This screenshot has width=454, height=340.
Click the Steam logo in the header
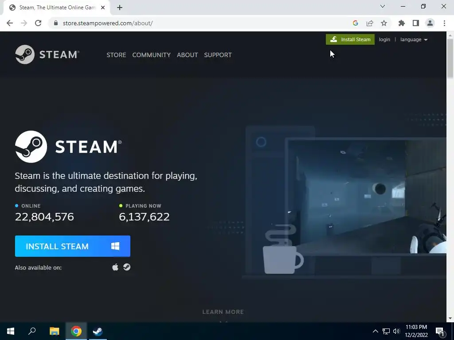click(47, 54)
